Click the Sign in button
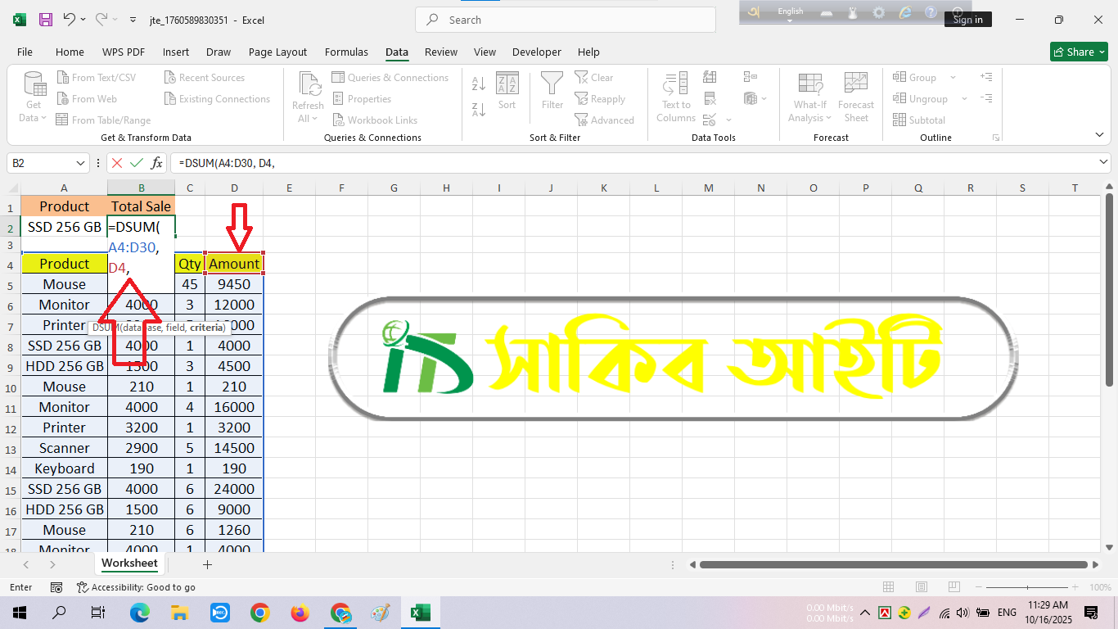 point(967,20)
